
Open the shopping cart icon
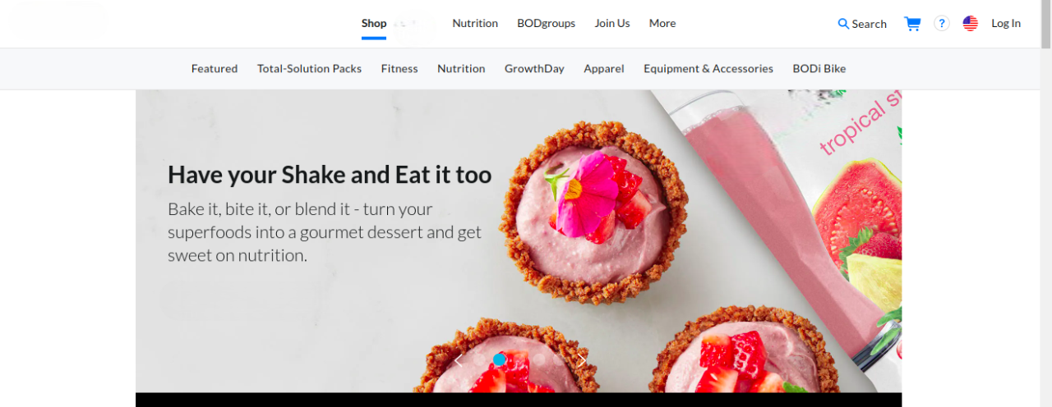click(x=912, y=24)
